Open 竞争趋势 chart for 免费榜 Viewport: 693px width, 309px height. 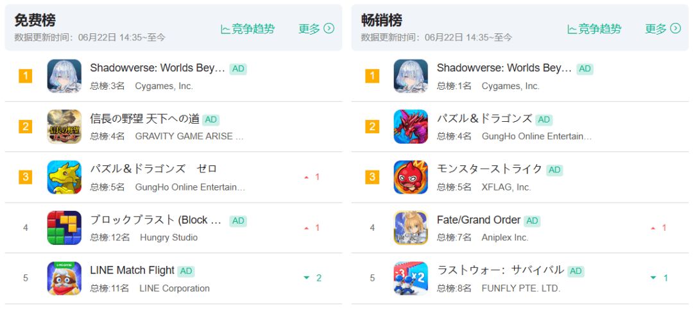tap(248, 29)
